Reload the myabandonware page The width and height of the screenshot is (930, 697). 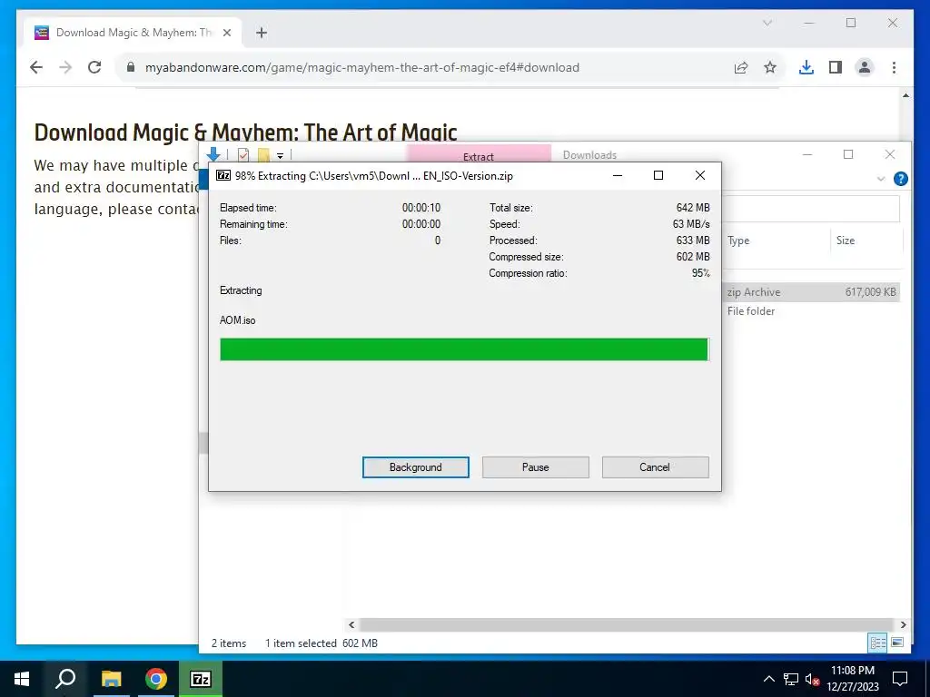click(94, 67)
